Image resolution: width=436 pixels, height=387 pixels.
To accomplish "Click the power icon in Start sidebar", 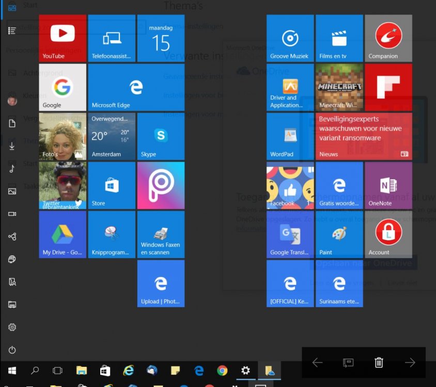I will click(12, 350).
